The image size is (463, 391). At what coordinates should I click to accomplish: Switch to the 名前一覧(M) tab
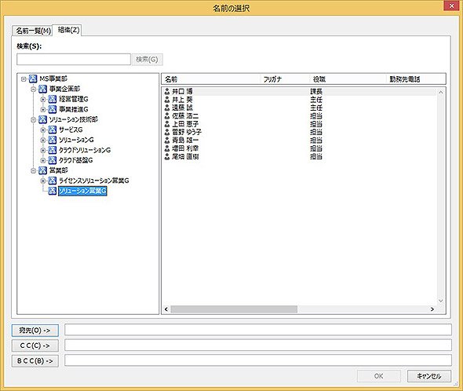[33, 31]
